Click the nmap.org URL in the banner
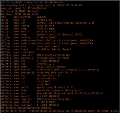The width and height of the screenshot is (120, 113). coord(38,5)
